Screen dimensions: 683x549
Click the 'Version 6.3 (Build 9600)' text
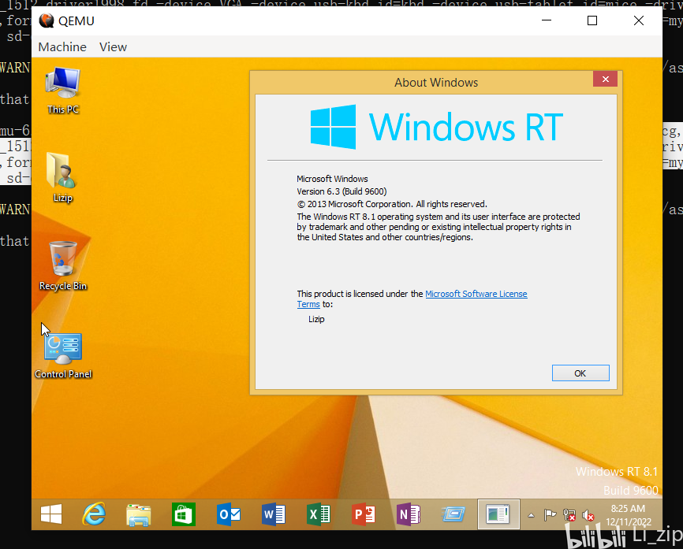(341, 191)
